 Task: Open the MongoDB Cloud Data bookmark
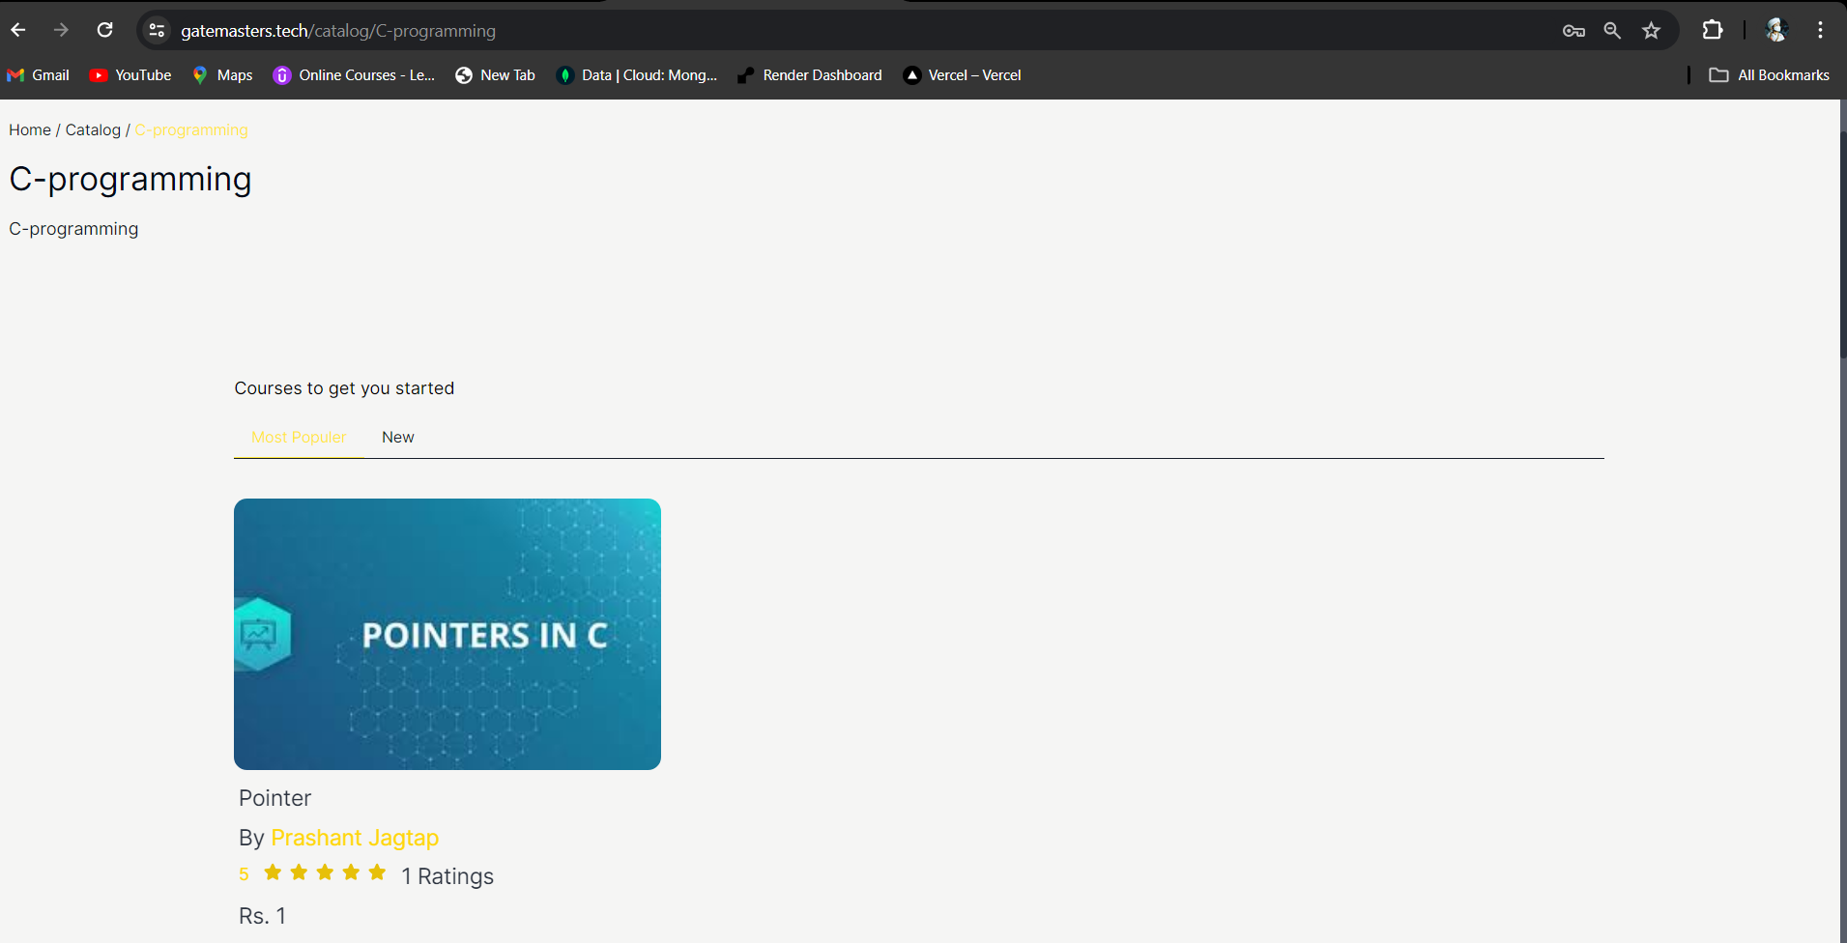click(636, 74)
